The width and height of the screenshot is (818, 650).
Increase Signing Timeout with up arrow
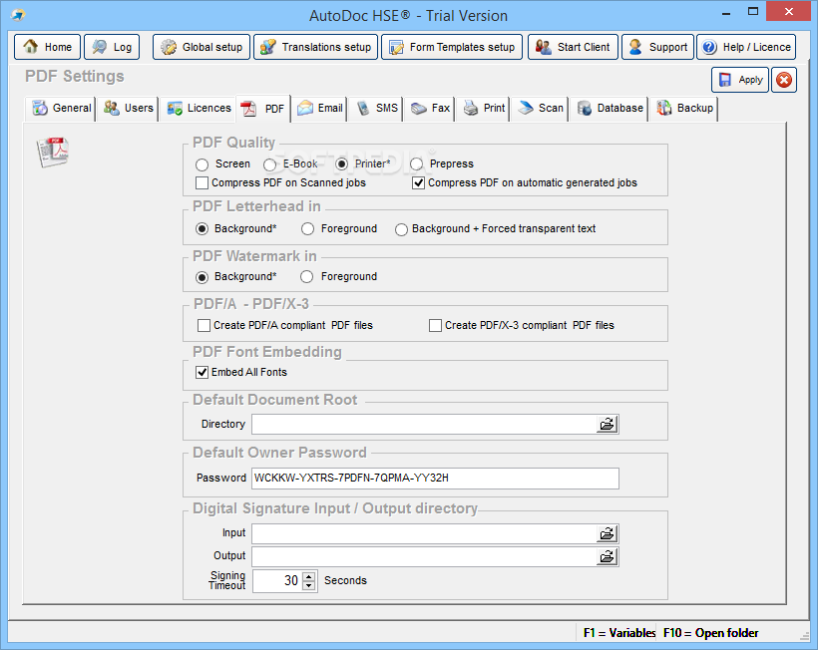309,576
